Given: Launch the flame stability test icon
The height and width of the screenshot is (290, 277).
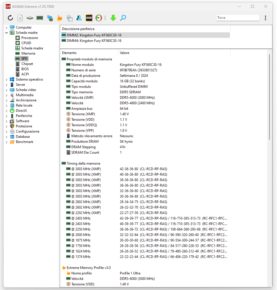Looking at the screenshot, I should click(x=60, y=18).
